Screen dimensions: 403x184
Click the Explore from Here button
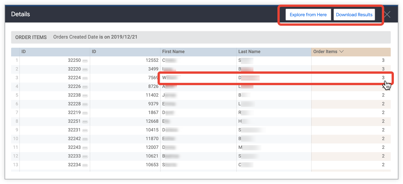308,14
